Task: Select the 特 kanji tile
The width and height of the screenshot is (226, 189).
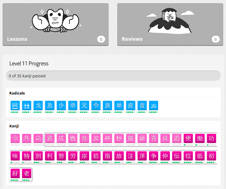Action: (x=27, y=156)
